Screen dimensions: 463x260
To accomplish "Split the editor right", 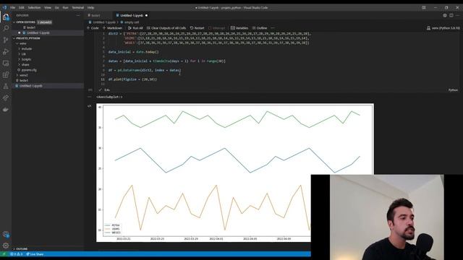I will pyautogui.click(x=451, y=15).
